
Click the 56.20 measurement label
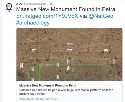click(x=70, y=44)
